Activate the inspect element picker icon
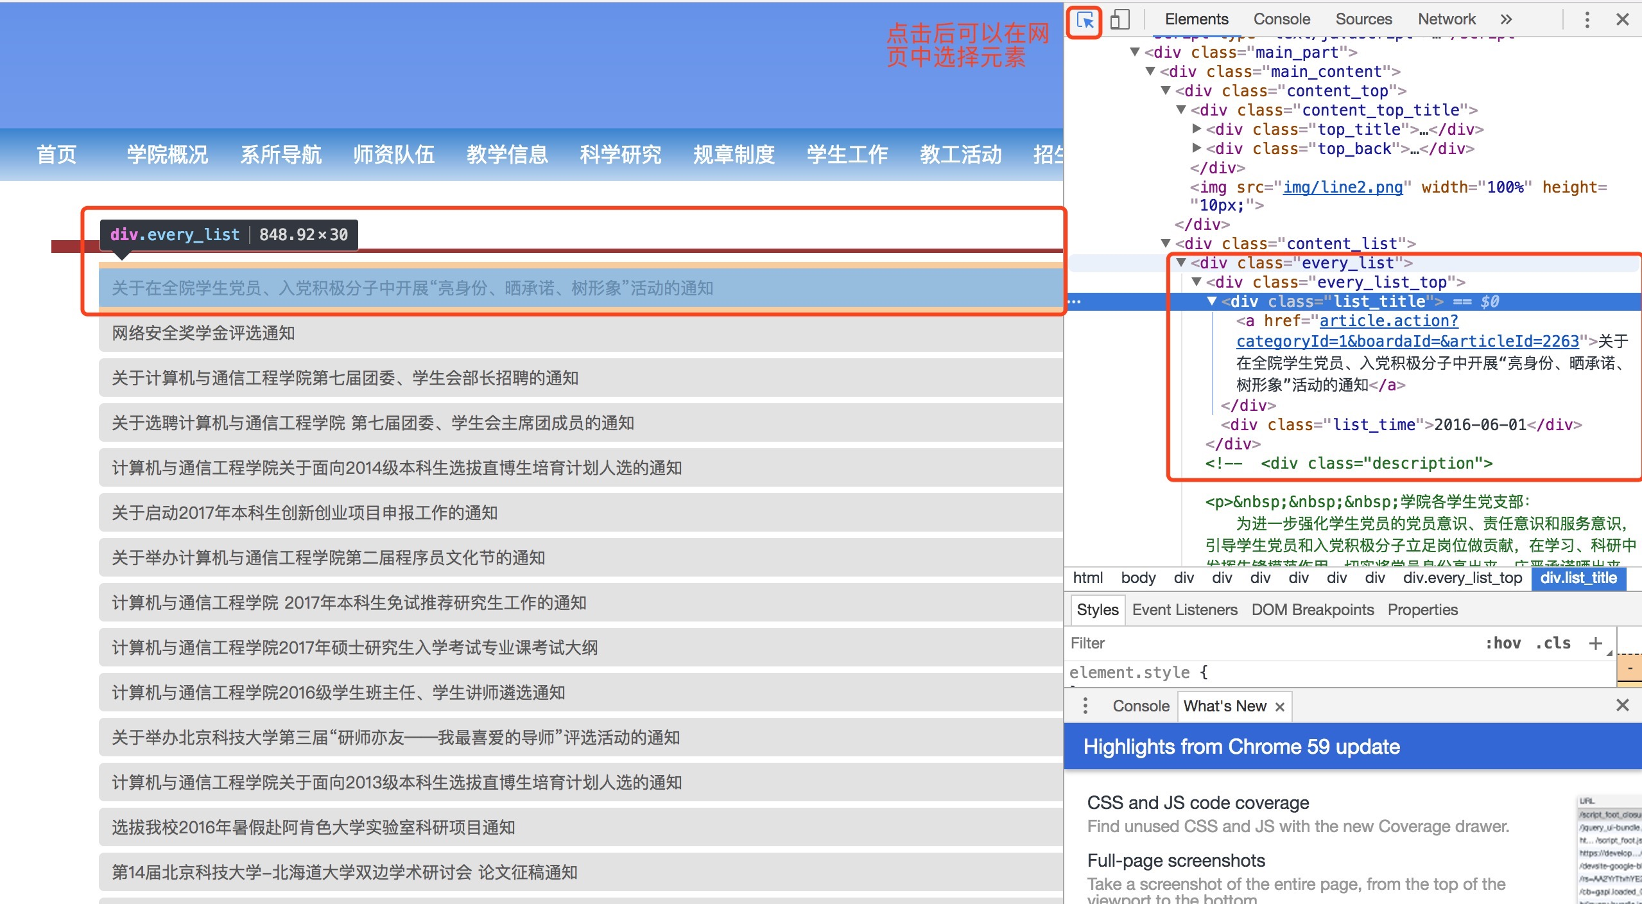The height and width of the screenshot is (904, 1642). 1085,21
